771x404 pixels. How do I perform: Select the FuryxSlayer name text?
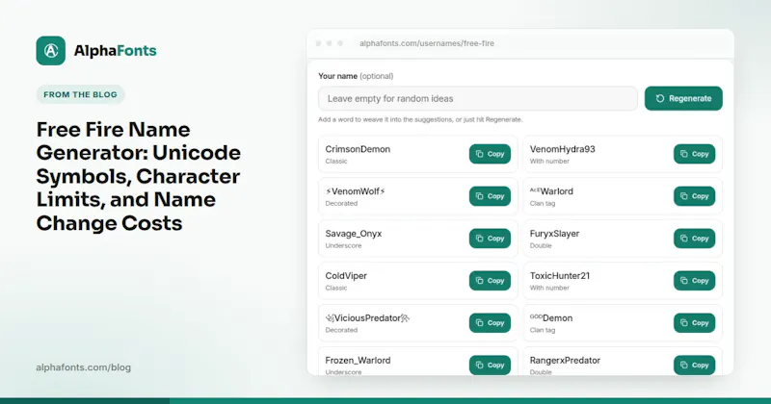[554, 234]
